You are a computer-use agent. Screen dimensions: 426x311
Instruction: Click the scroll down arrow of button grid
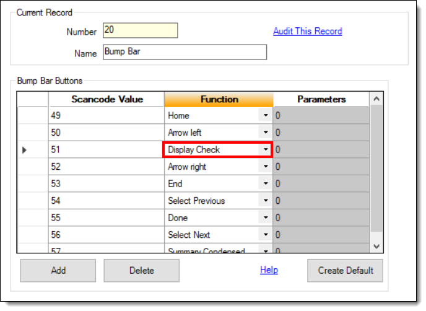pyautogui.click(x=376, y=247)
